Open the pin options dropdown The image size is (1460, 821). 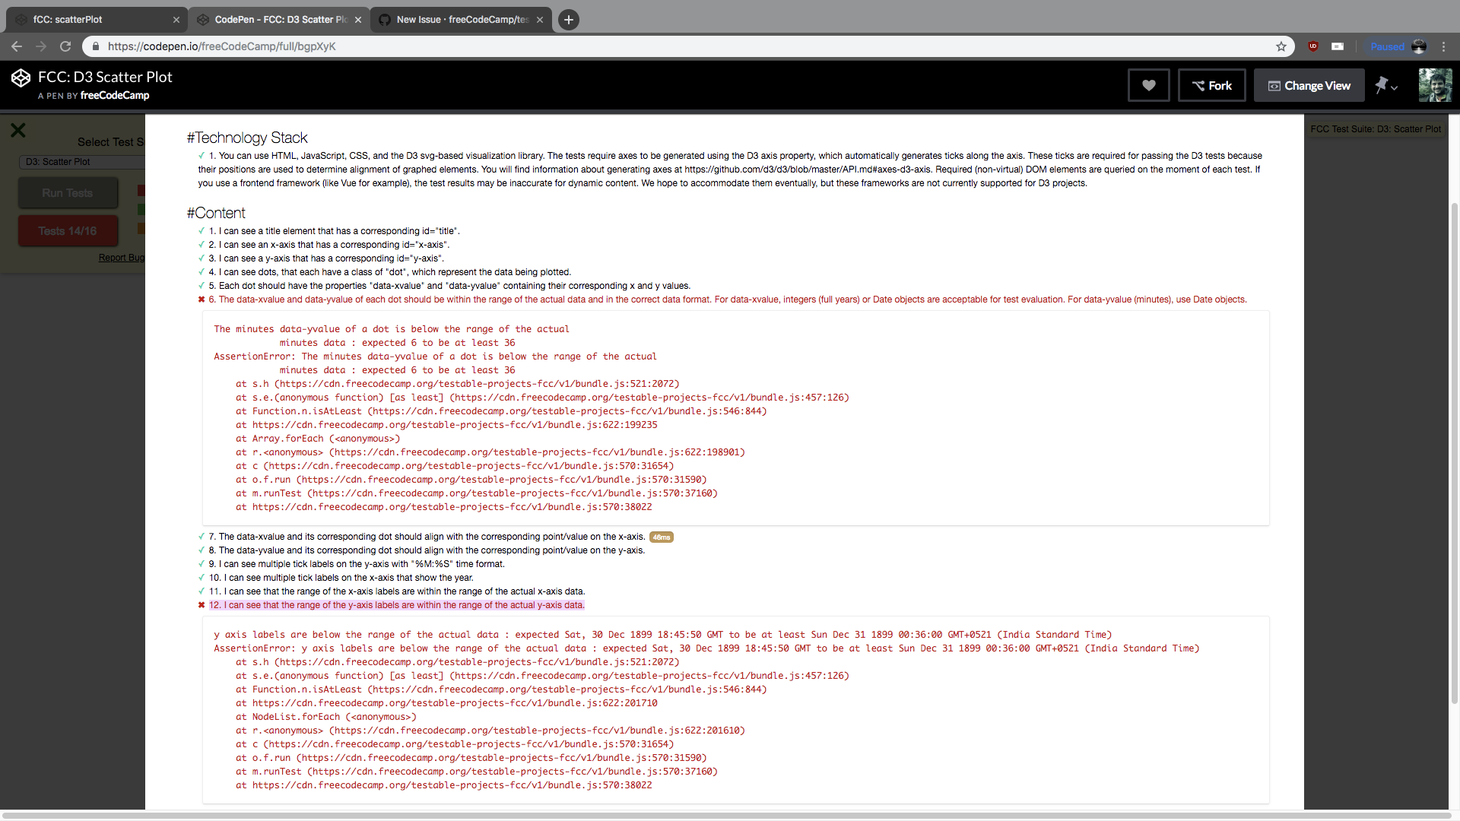tap(1386, 85)
